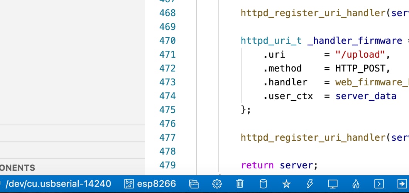Image resolution: width=409 pixels, height=193 pixels.
Task: Click the ESP-IDF current project folder icon
Action: point(194,184)
